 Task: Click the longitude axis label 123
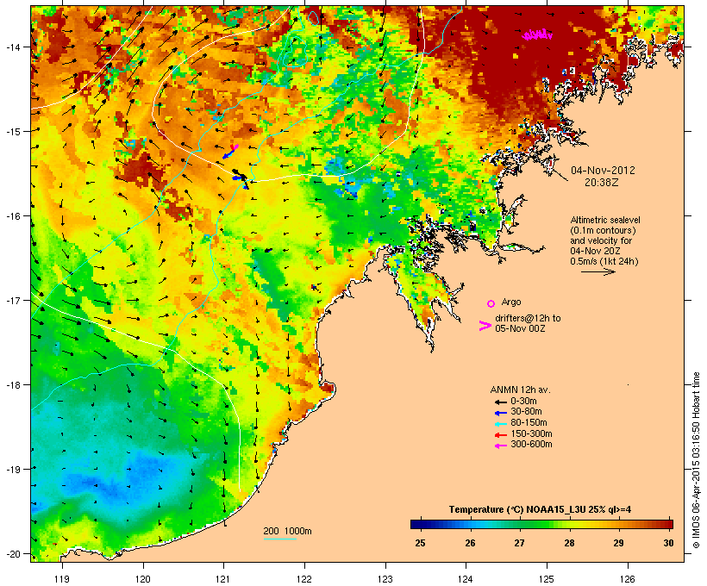point(385,579)
